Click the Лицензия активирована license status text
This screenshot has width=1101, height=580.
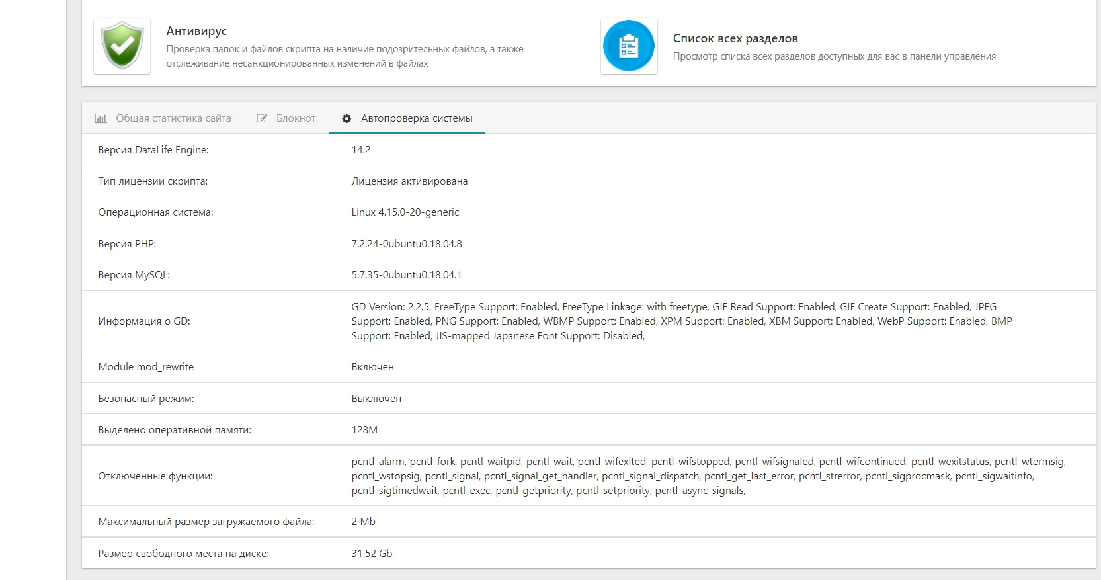tap(409, 181)
